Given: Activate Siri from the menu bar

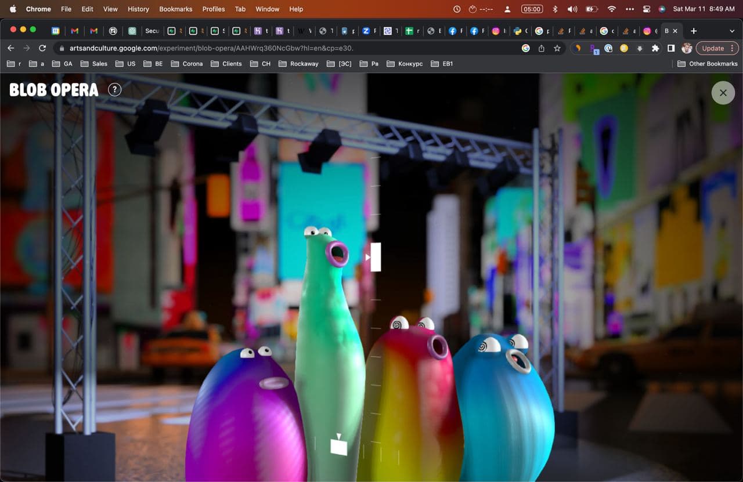Looking at the screenshot, I should coord(662,9).
